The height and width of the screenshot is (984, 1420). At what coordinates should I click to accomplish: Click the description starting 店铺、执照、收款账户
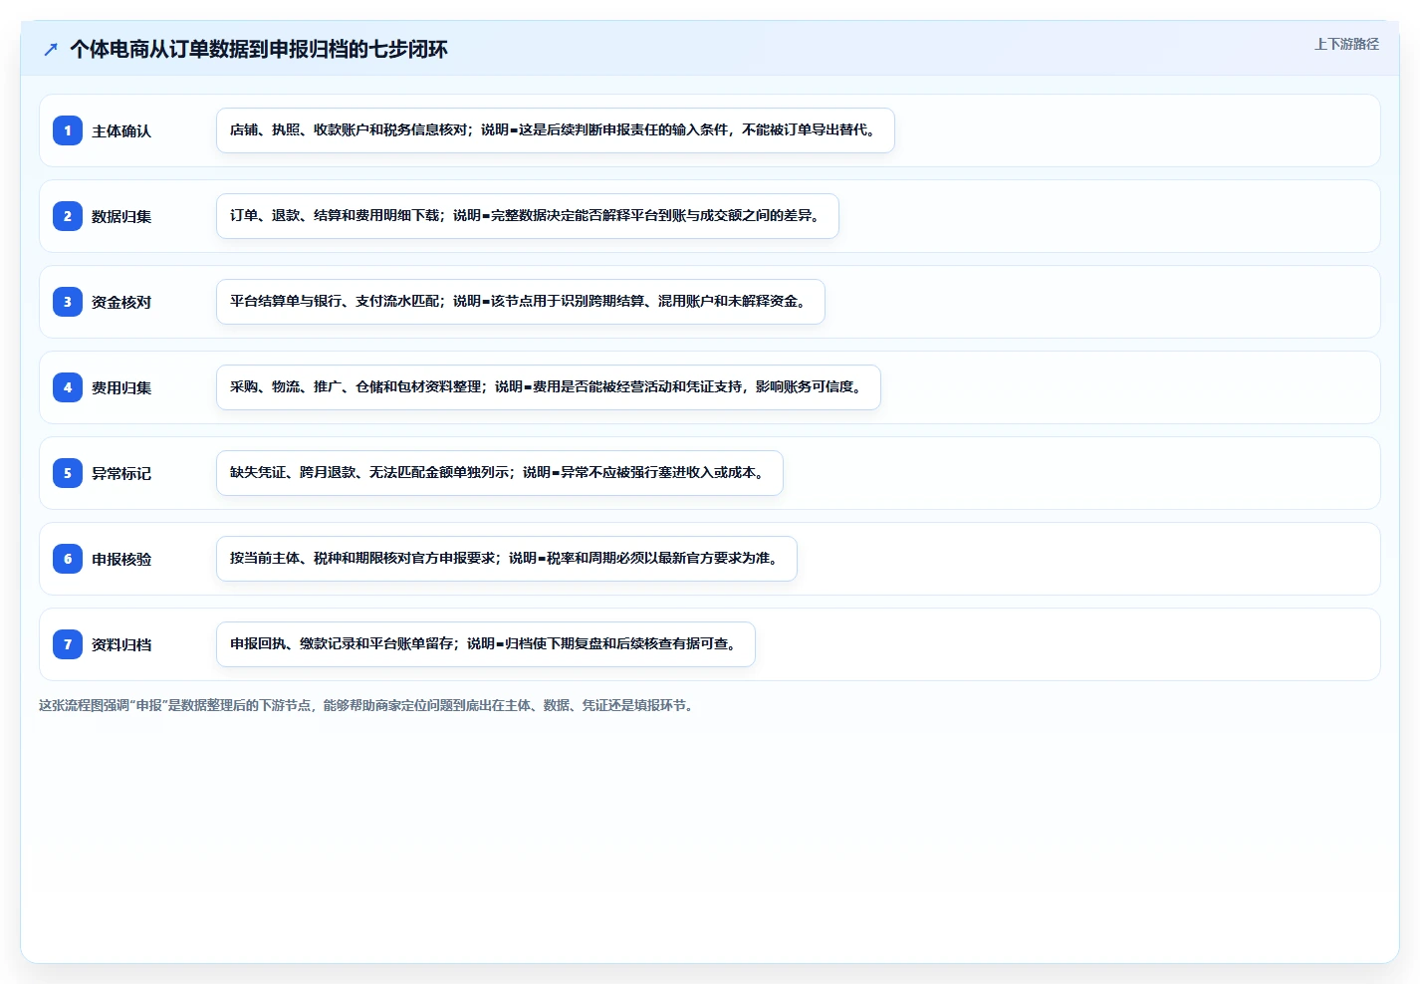pos(556,130)
